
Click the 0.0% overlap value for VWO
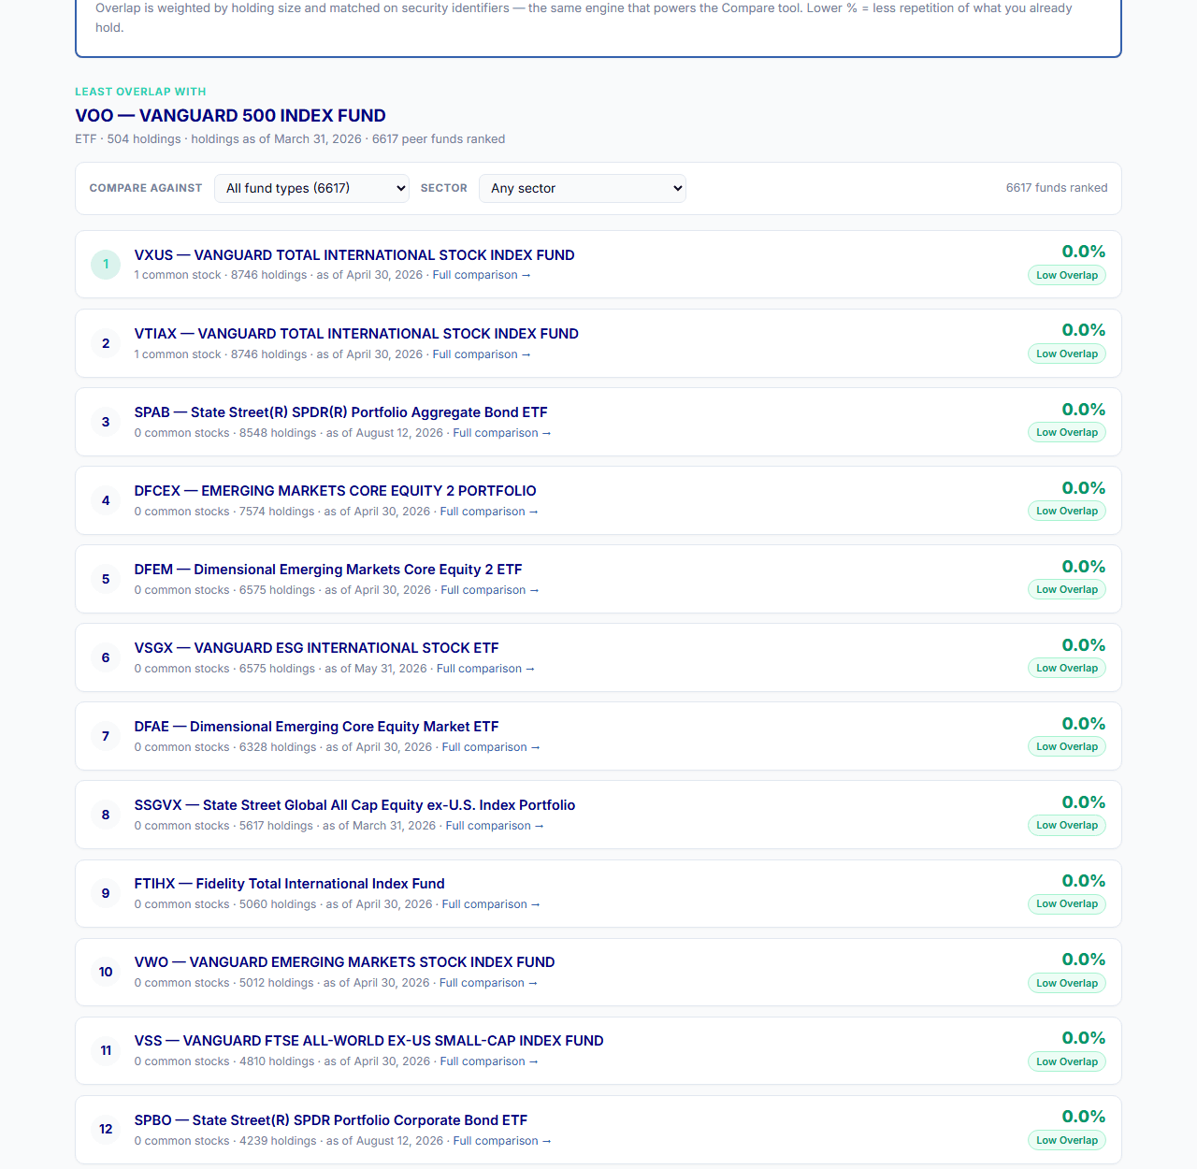1084,960
